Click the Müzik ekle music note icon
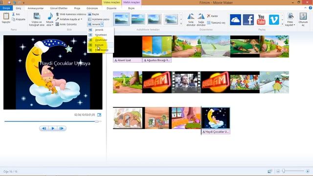The height and width of the screenshot is (176, 313). [x=50, y=16]
